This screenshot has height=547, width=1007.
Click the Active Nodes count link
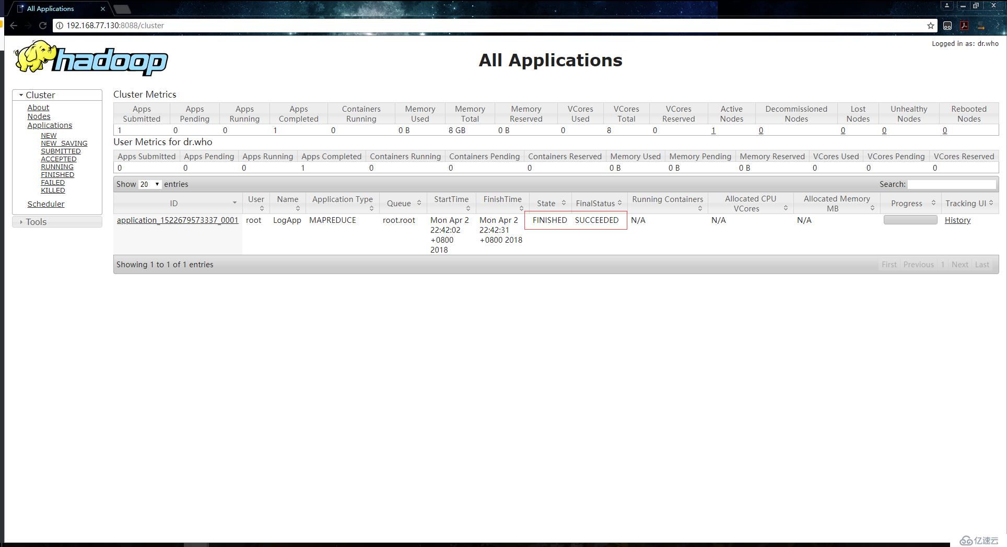point(713,130)
